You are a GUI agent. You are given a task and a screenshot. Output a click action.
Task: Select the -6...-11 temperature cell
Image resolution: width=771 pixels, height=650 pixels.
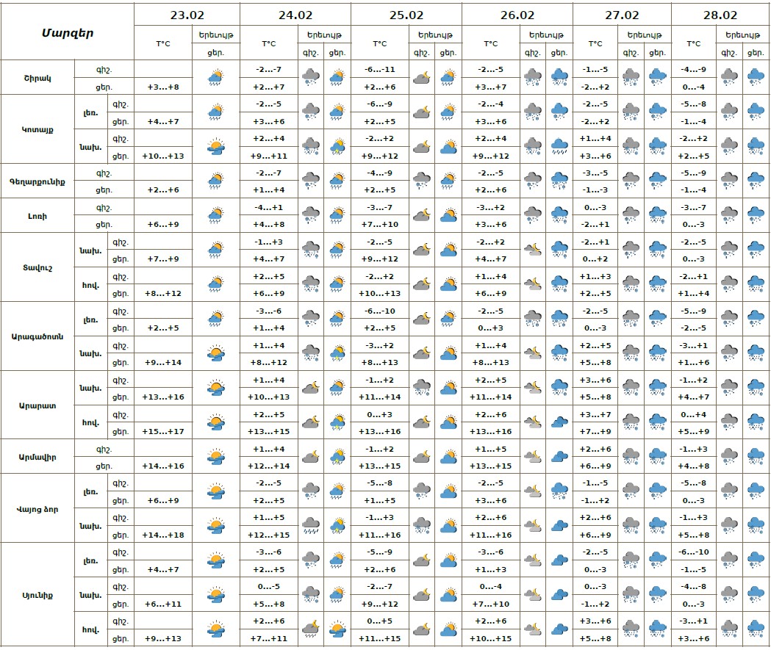pos(380,69)
